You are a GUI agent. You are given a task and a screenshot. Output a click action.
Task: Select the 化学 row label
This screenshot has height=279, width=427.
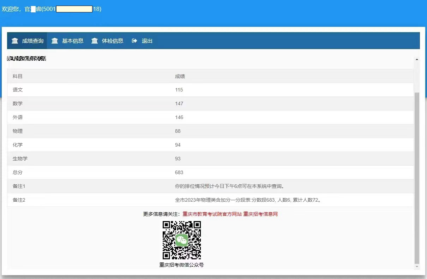pyautogui.click(x=18, y=145)
